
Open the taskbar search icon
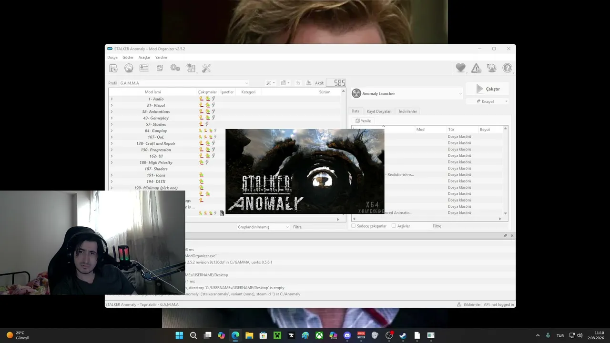[x=193, y=335]
